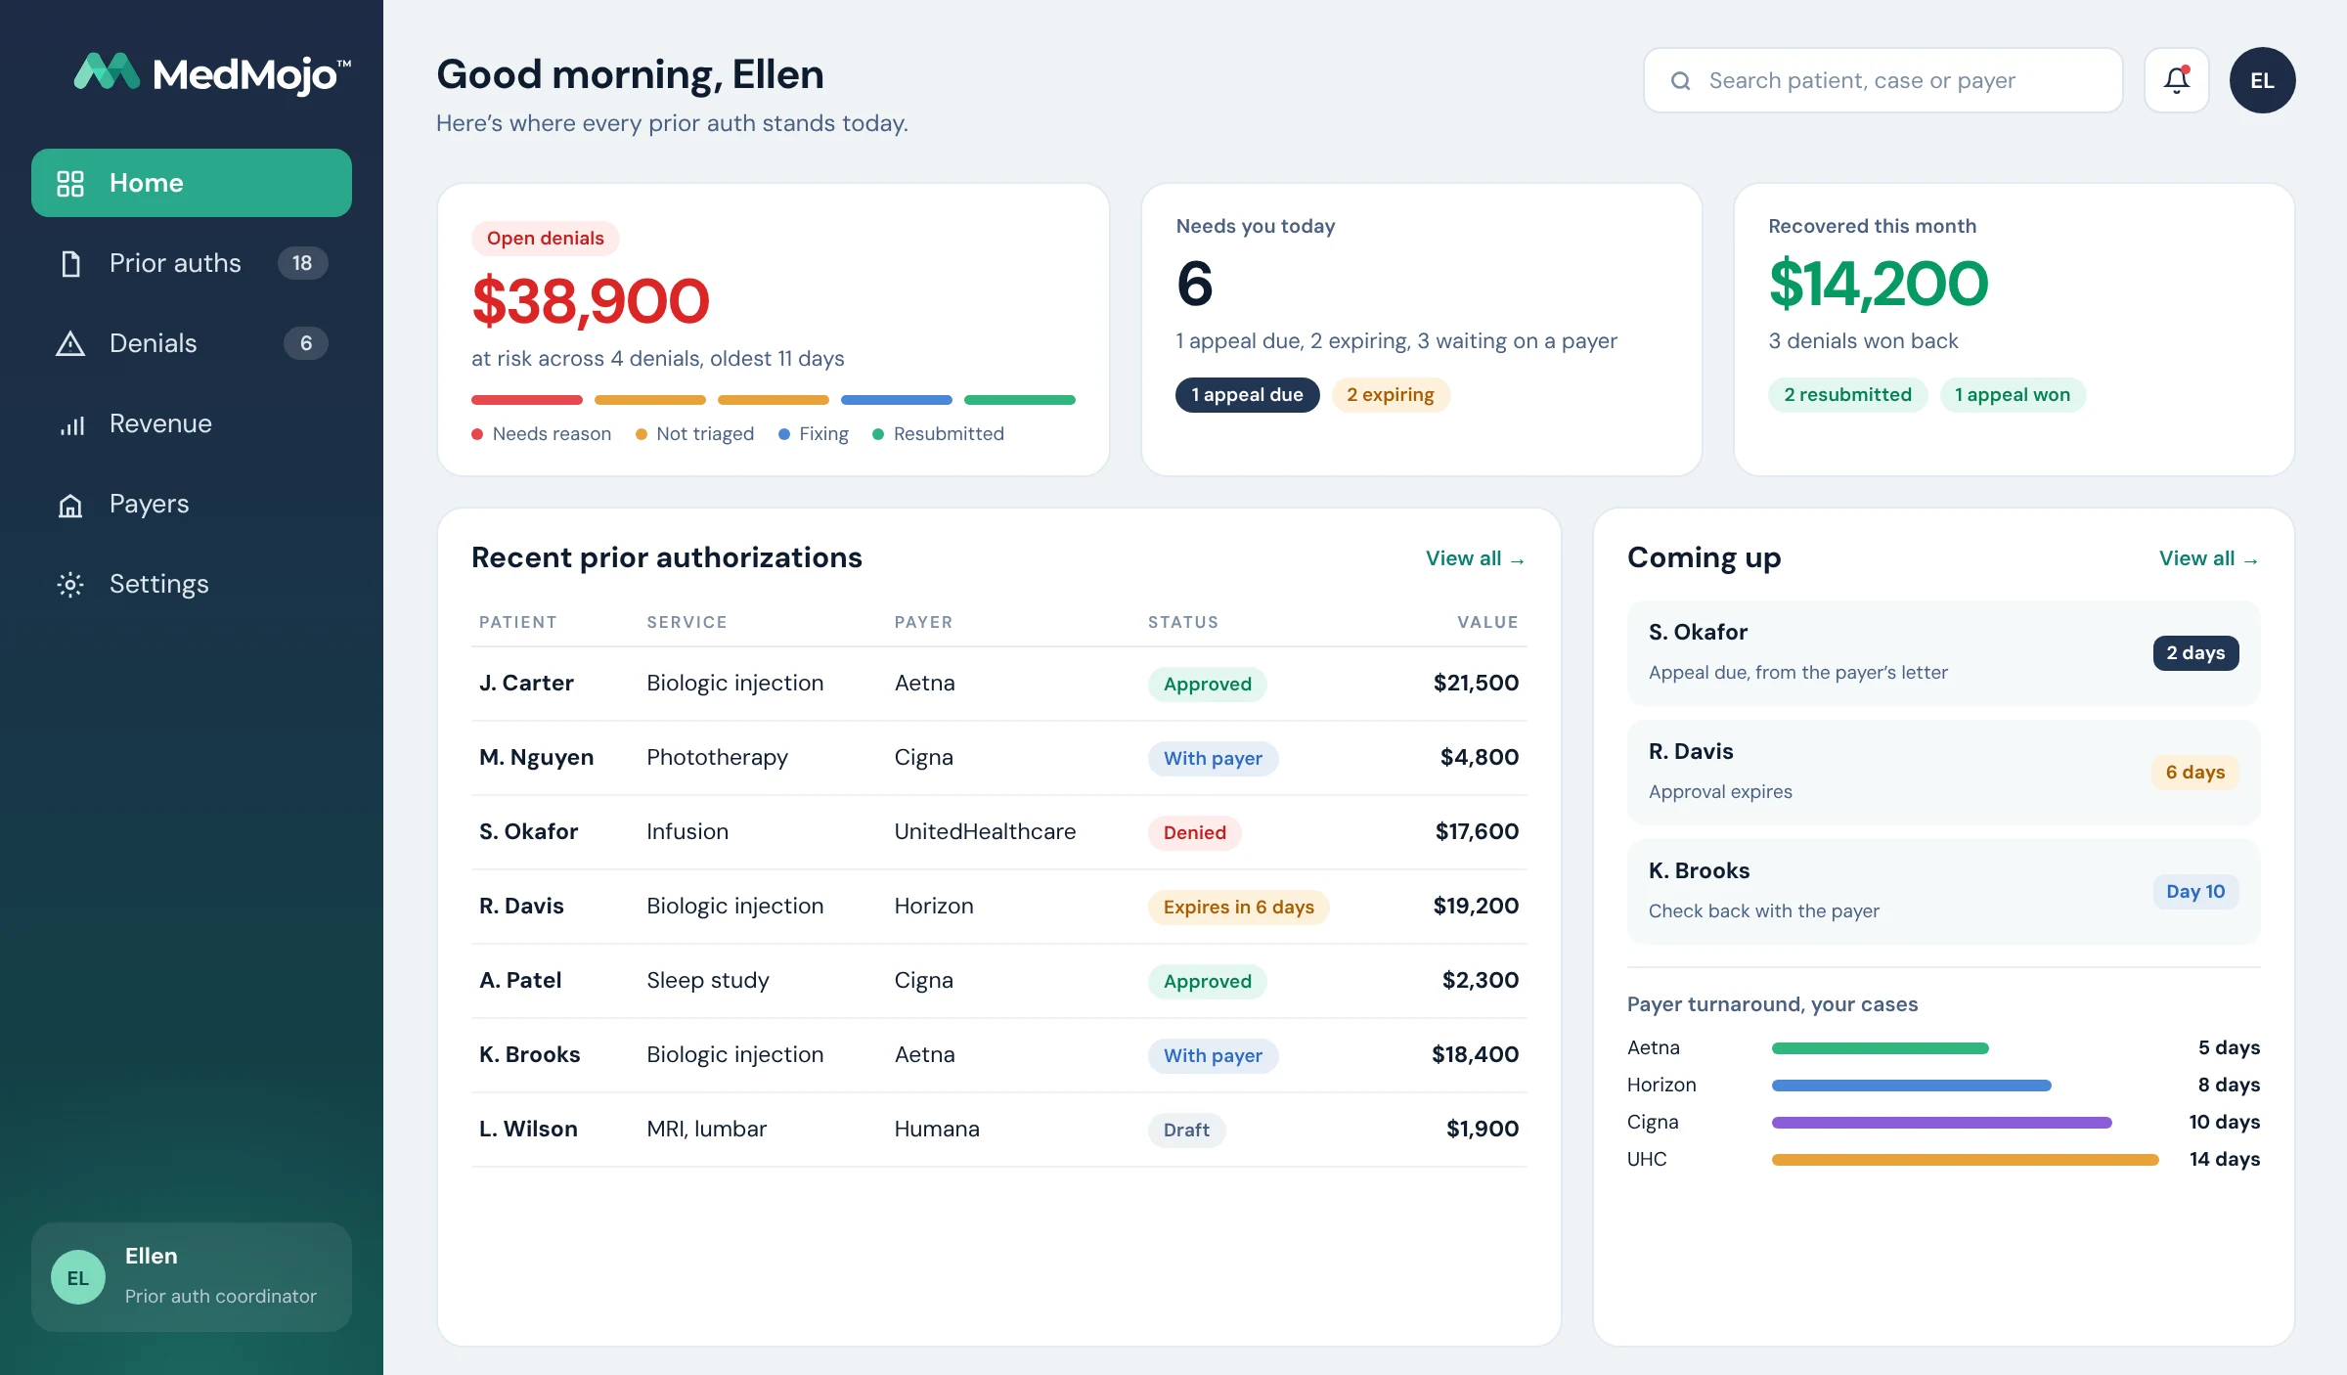Click the J. Carter patient name
This screenshot has height=1375, width=2347.
coord(526,684)
